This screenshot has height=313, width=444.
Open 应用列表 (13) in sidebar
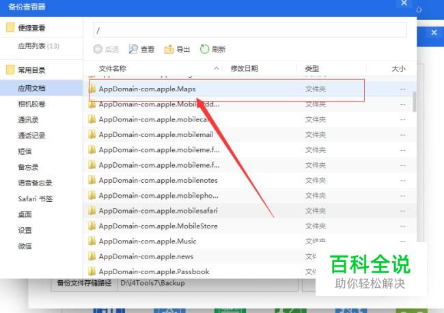[x=38, y=46]
